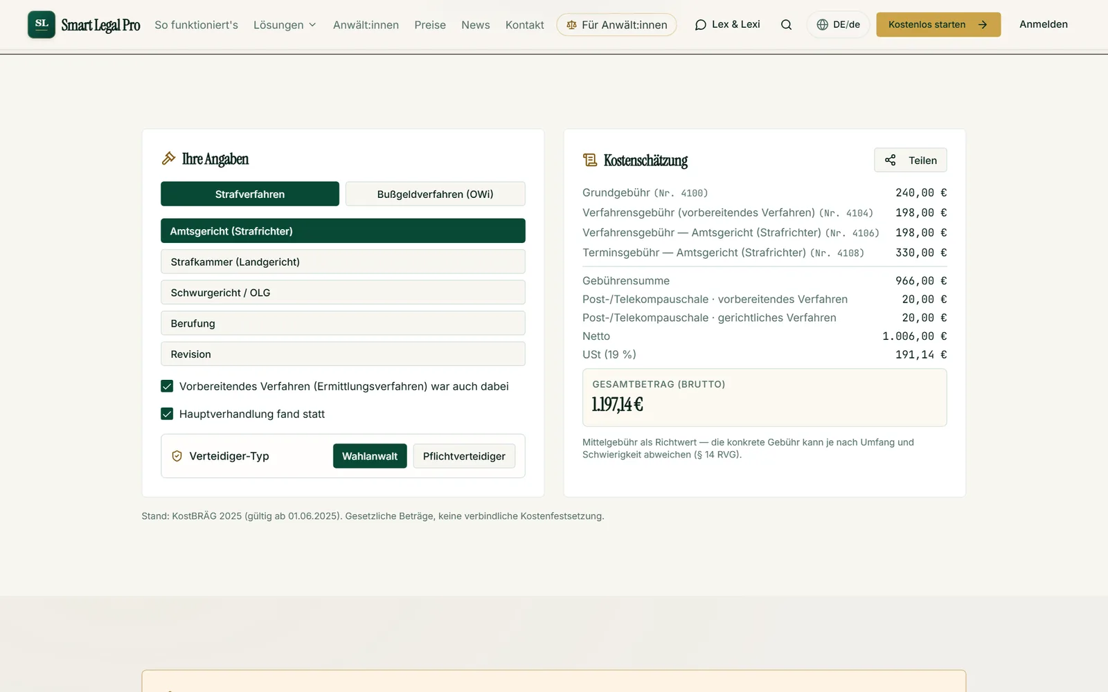Screen dimensions: 1108x692
Task: Open the DE/de language selector
Action: click(838, 25)
